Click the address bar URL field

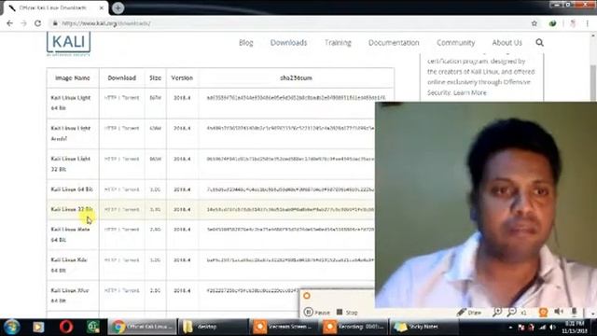point(289,23)
